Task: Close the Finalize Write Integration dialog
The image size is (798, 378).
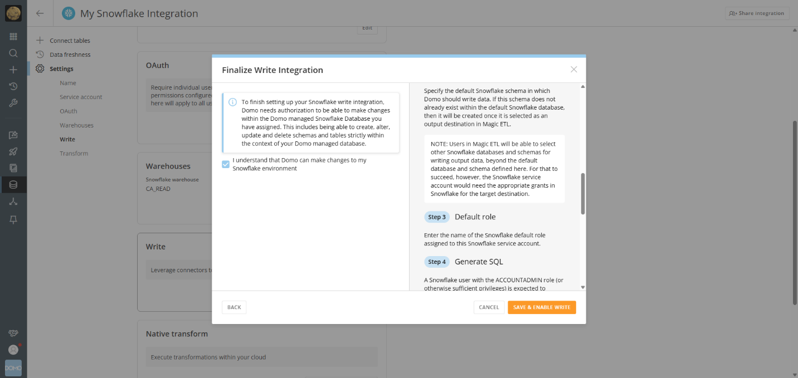Action: coord(574,70)
